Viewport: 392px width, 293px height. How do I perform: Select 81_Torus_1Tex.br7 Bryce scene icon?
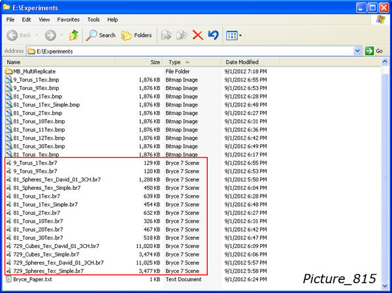(9, 196)
